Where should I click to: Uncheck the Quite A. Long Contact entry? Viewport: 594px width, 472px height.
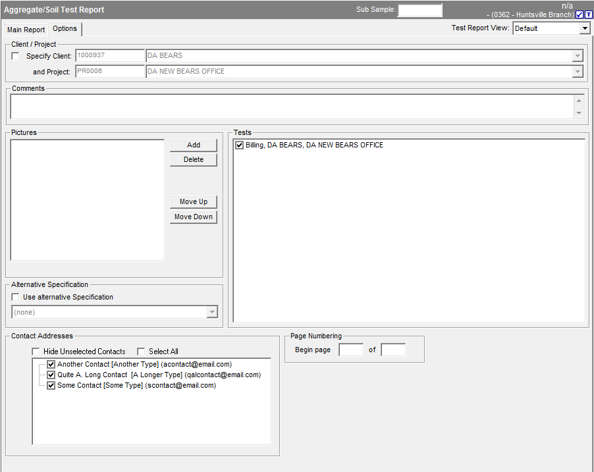click(51, 375)
